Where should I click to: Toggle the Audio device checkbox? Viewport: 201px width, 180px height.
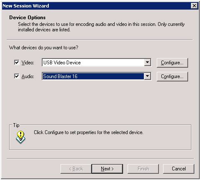click(x=17, y=76)
